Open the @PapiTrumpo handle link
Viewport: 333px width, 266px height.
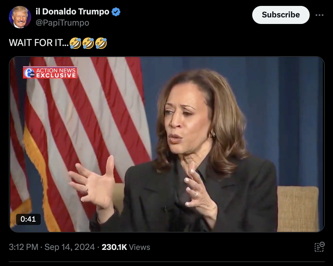(62, 23)
